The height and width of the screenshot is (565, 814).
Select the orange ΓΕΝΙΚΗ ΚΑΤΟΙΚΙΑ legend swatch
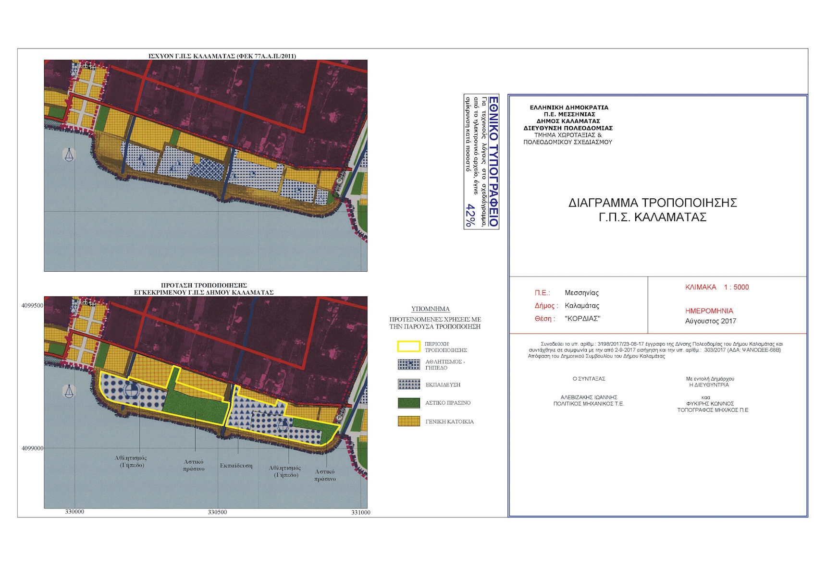click(x=409, y=421)
